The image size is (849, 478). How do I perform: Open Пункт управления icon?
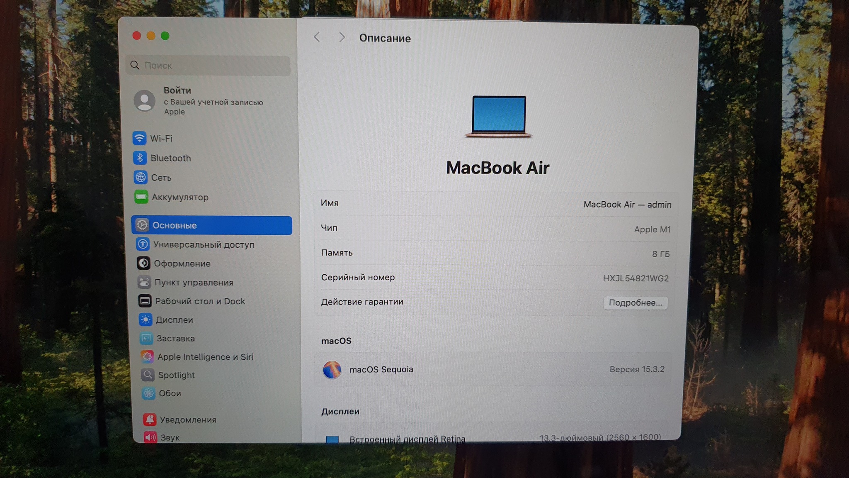pyautogui.click(x=144, y=283)
